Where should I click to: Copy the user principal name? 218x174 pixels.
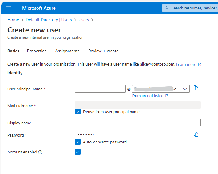[x=196, y=88]
